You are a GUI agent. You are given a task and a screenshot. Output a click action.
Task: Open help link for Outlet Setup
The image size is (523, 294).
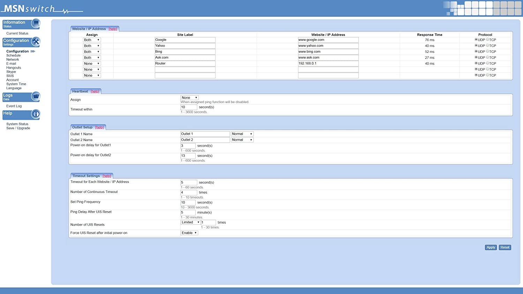pos(99,127)
